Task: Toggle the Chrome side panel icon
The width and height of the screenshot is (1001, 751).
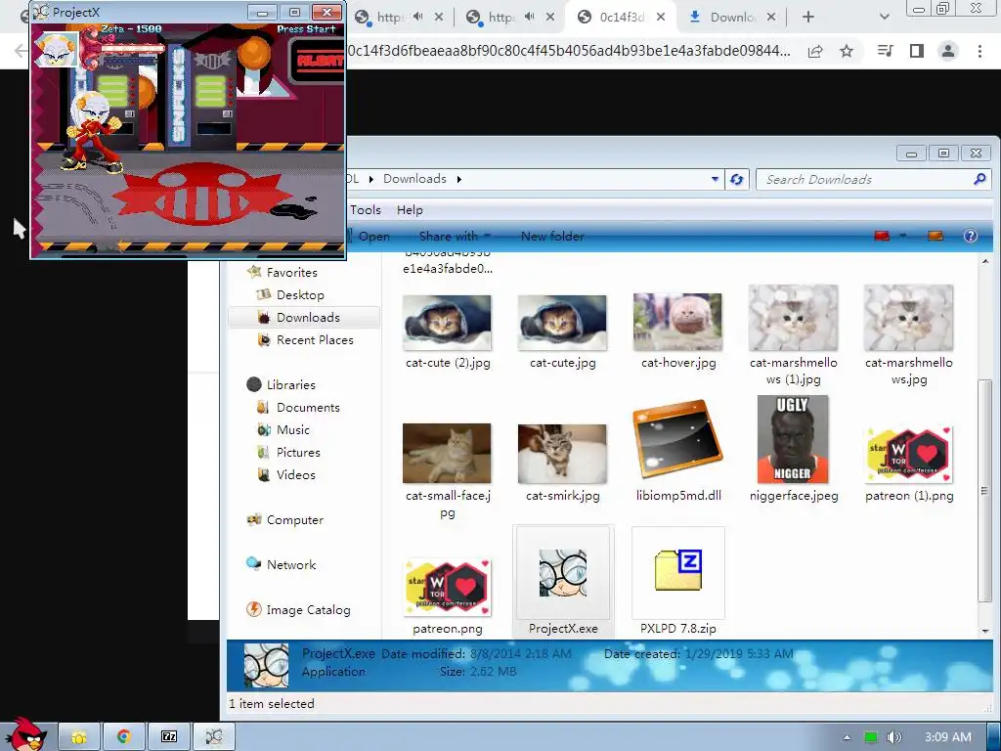Action: point(917,51)
